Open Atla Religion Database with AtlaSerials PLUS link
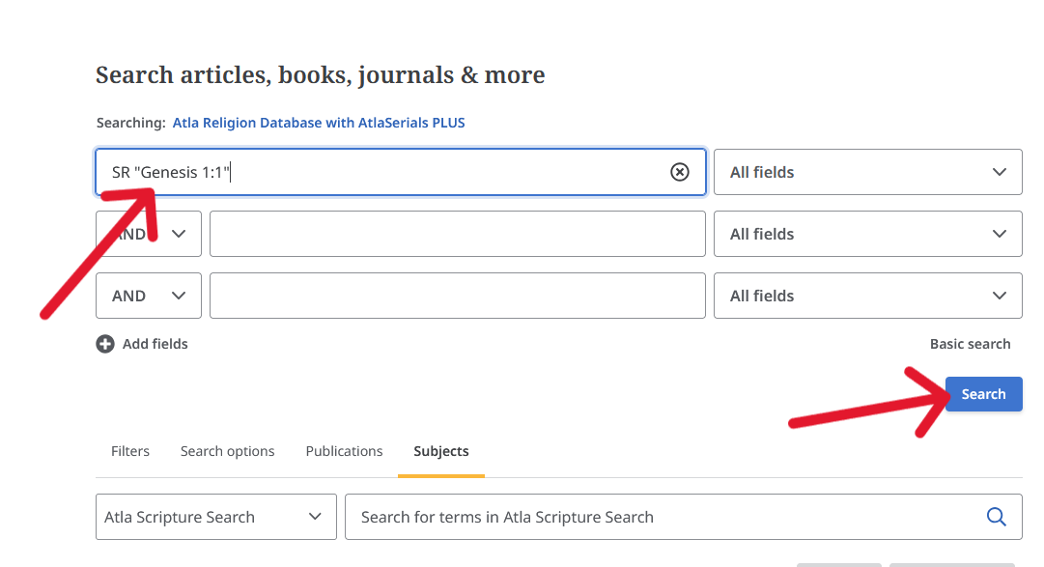Screen dimensions: 1044x567 319,123
